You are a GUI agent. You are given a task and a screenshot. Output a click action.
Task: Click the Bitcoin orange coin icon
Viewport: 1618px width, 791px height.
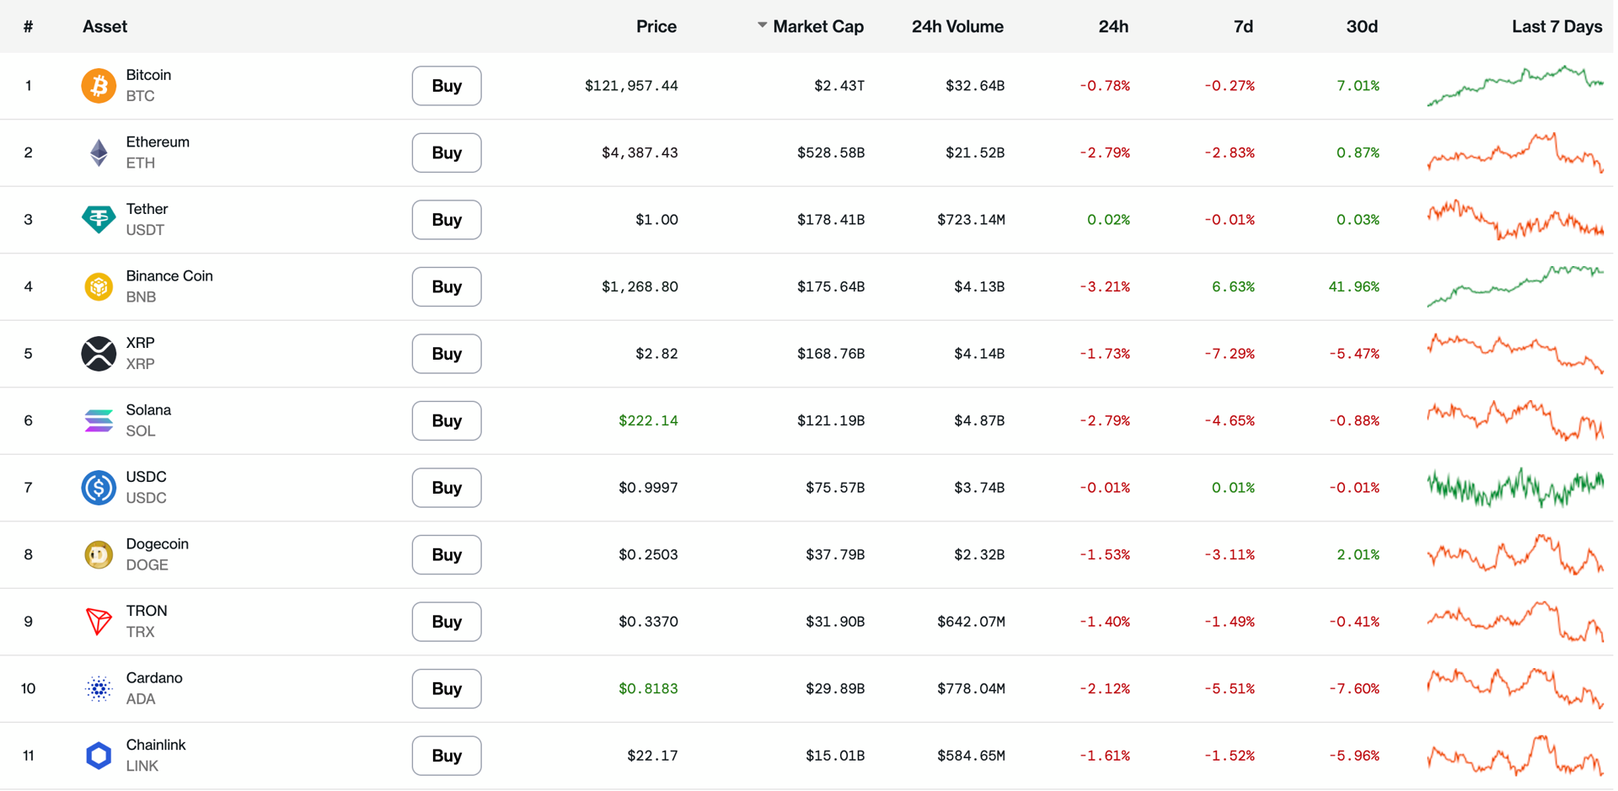coord(99,86)
